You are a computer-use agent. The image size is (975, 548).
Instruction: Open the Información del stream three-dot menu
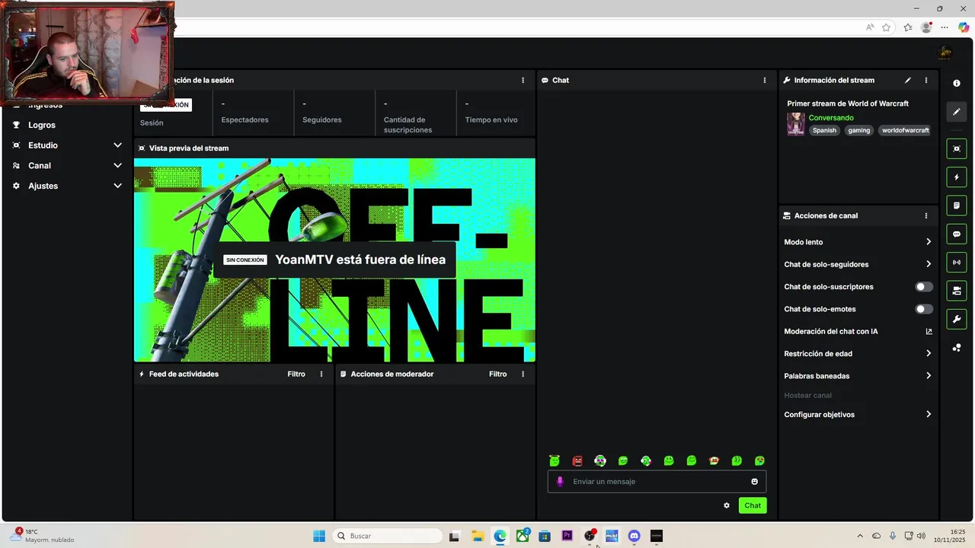click(926, 80)
